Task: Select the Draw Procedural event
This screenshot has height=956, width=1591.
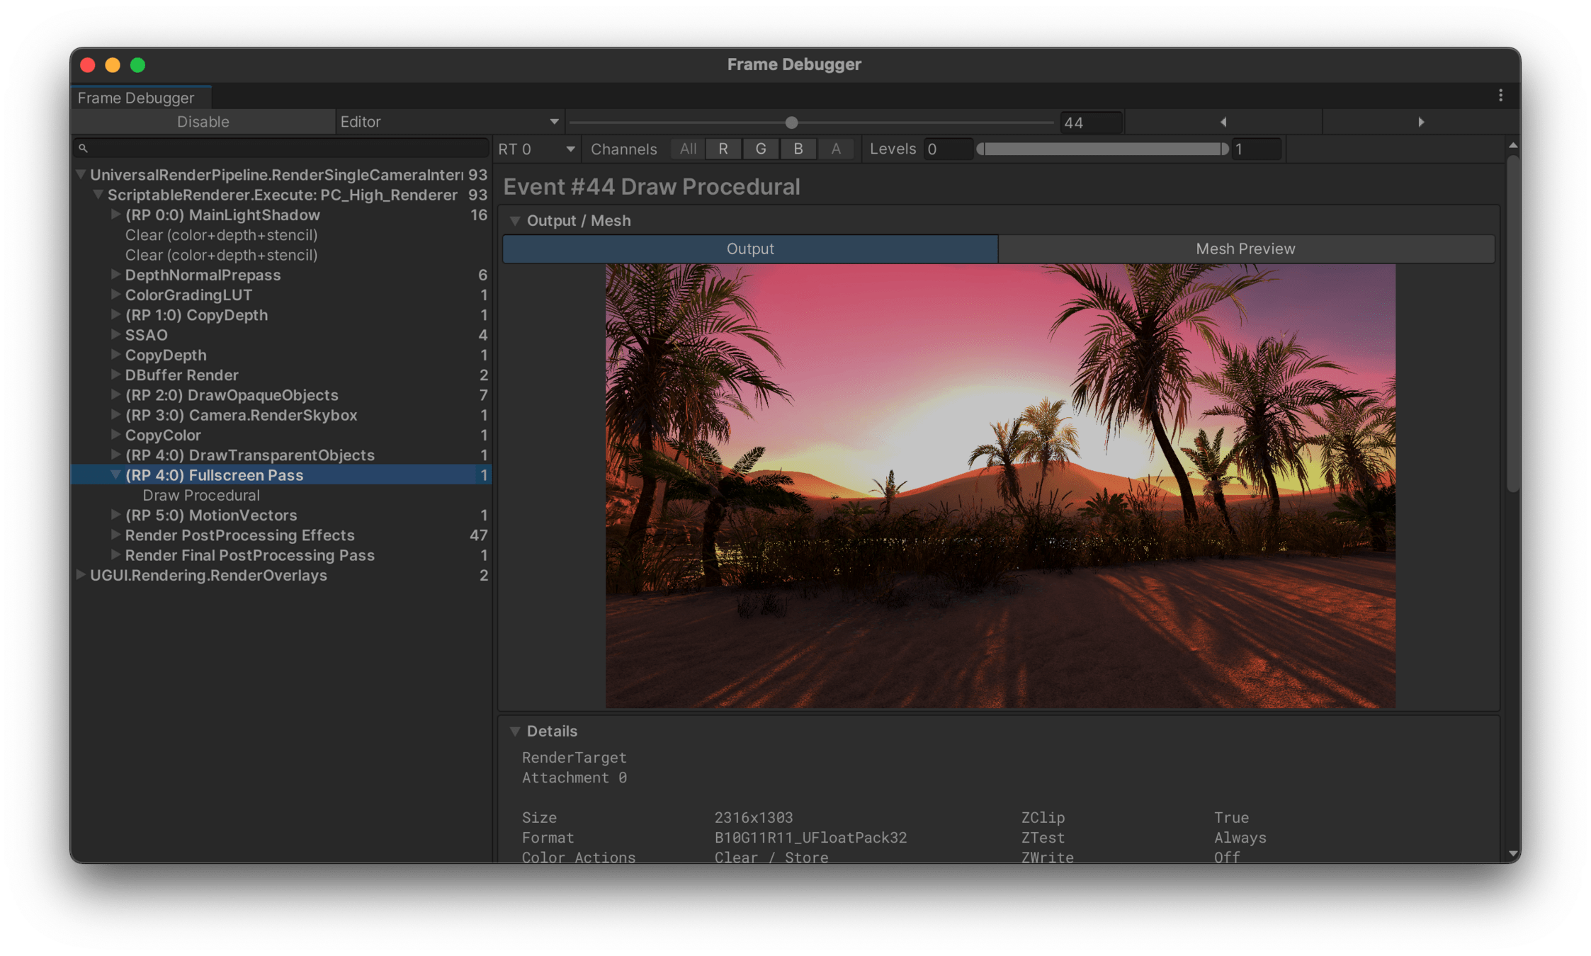Action: pyautogui.click(x=201, y=495)
